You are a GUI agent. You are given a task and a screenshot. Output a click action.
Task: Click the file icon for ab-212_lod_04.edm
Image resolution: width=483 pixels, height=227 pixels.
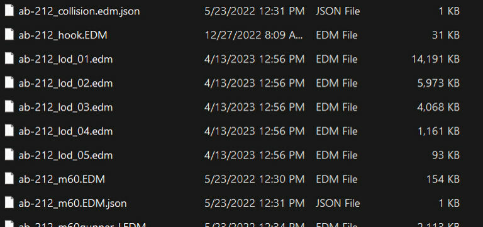click(x=9, y=131)
